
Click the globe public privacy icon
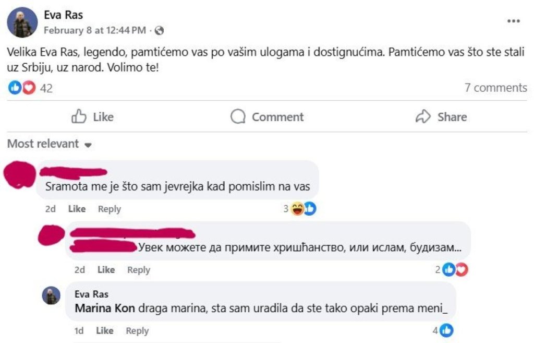point(160,31)
